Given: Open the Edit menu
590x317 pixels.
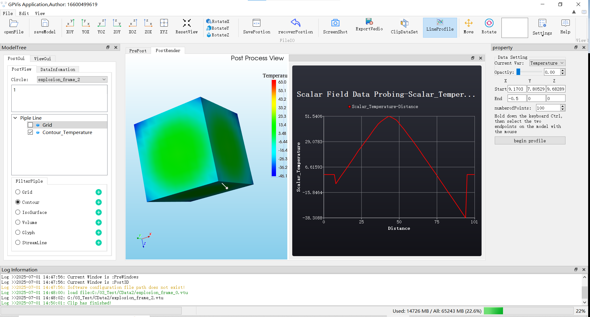Looking at the screenshot, I should pyautogui.click(x=24, y=13).
